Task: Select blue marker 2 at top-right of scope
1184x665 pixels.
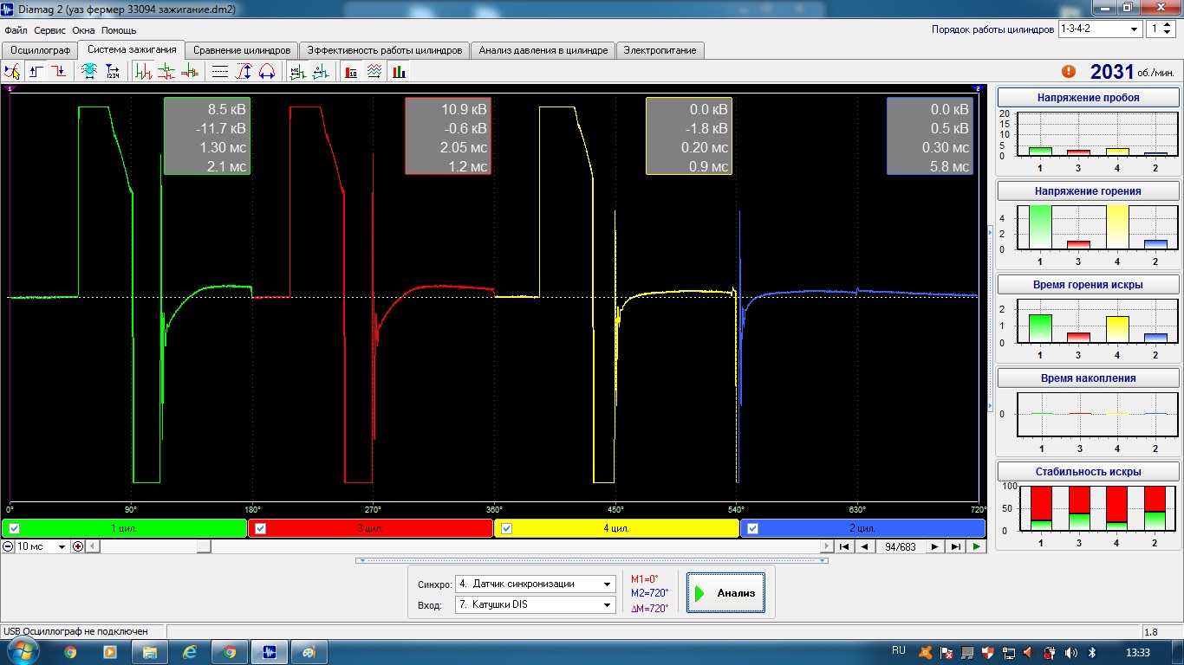Action: [979, 88]
